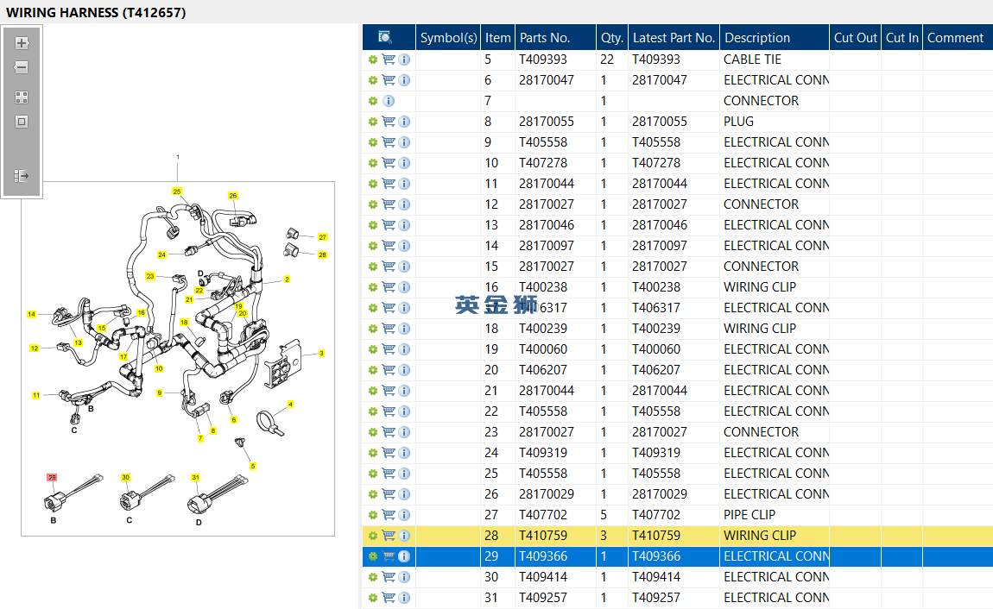Show info for item 7 CONNECTOR

click(389, 101)
